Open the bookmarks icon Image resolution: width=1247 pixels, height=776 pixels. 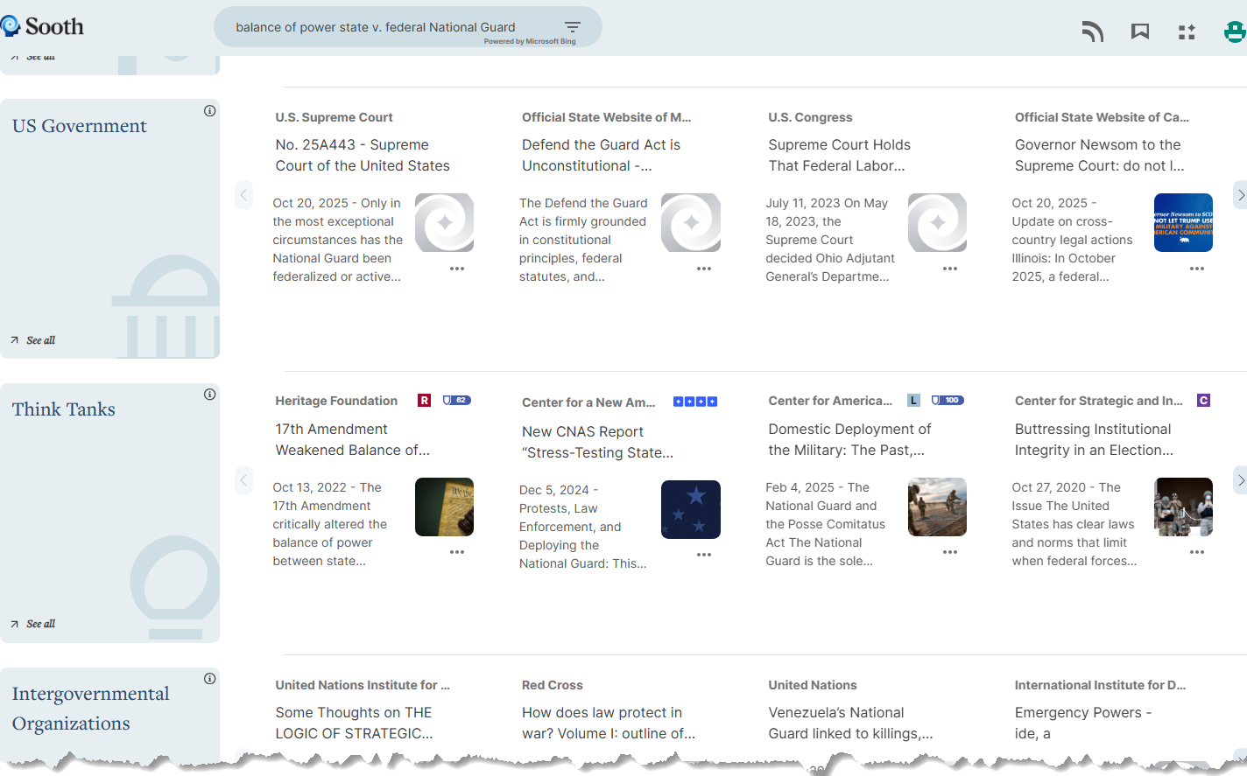pyautogui.click(x=1140, y=32)
